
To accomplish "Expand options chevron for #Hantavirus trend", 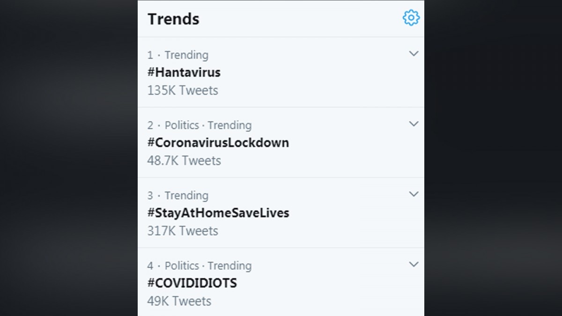I will [414, 54].
